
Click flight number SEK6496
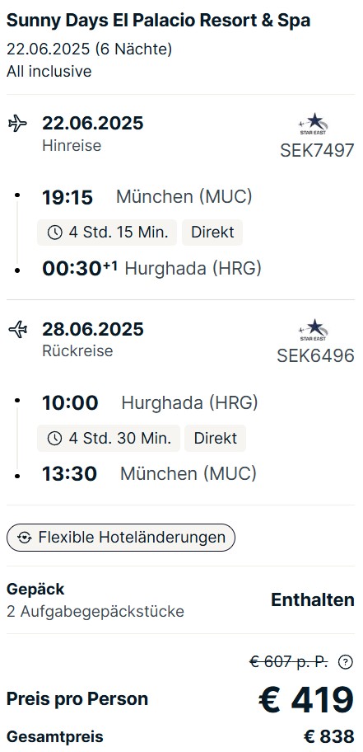point(315,356)
